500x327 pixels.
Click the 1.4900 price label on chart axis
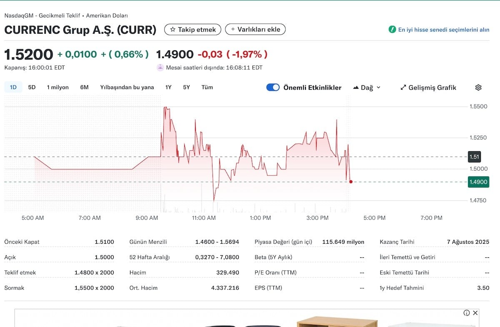(x=478, y=182)
